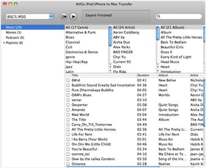Click inside the search text field
This screenshot has width=206, height=168.
point(181,16)
